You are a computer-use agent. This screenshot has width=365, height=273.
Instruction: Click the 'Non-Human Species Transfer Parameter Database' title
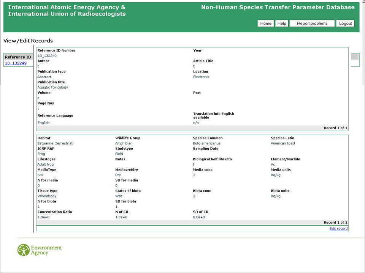[278, 7]
